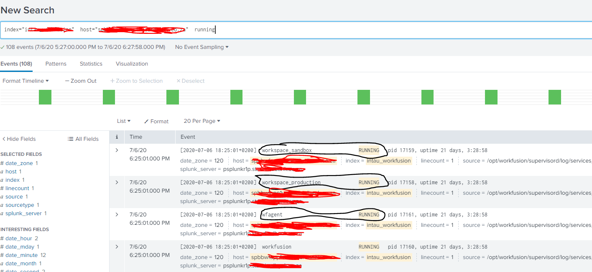Expand the first event's details arrow
This screenshot has width=592, height=272.
click(x=117, y=150)
